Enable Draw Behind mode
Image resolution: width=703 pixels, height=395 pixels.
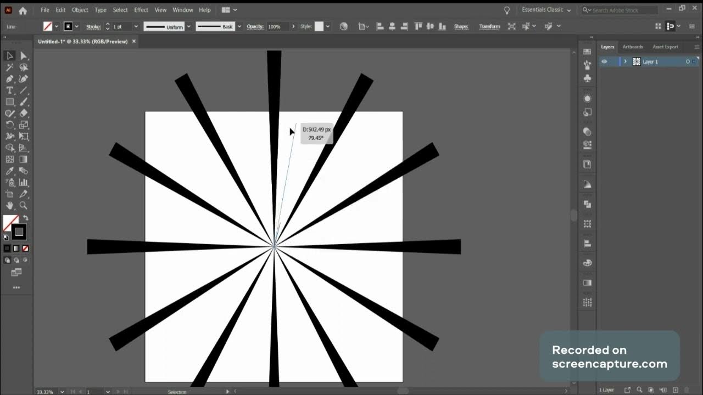pyautogui.click(x=16, y=260)
